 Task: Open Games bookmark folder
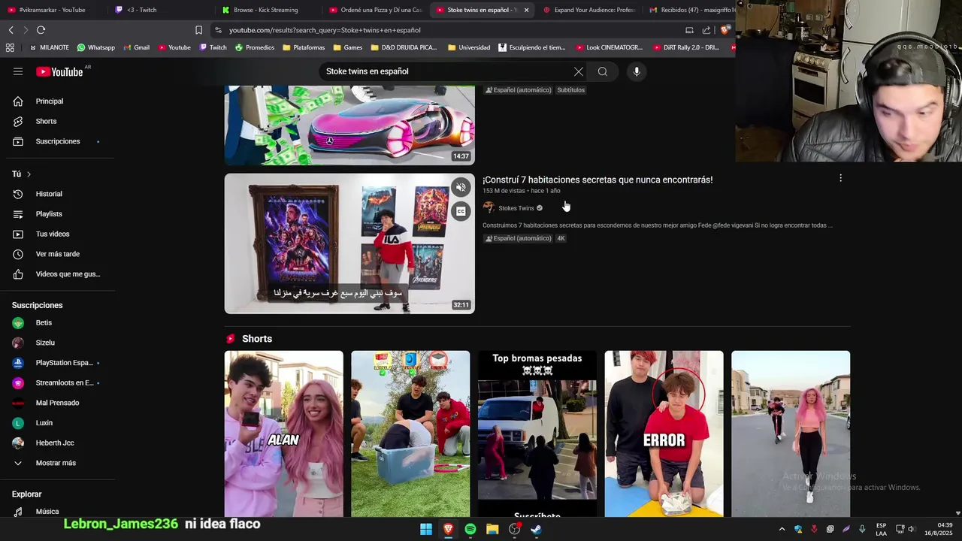click(347, 47)
